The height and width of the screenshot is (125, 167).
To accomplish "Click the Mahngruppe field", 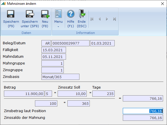I will tap(53, 63).
